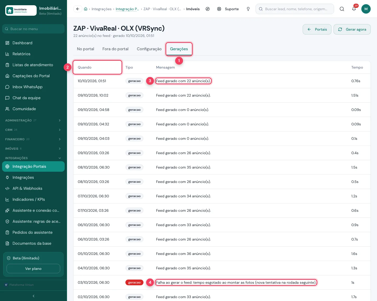Expand the CRM section
Screen dimensions: 377x301
(x=33, y=130)
